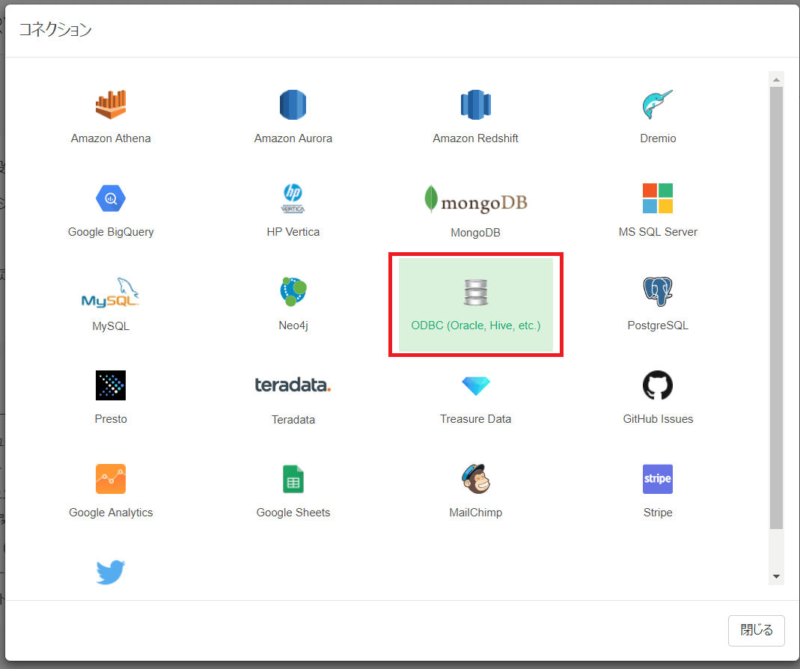Pick the mongoDB logo
800x669 pixels.
[475, 199]
